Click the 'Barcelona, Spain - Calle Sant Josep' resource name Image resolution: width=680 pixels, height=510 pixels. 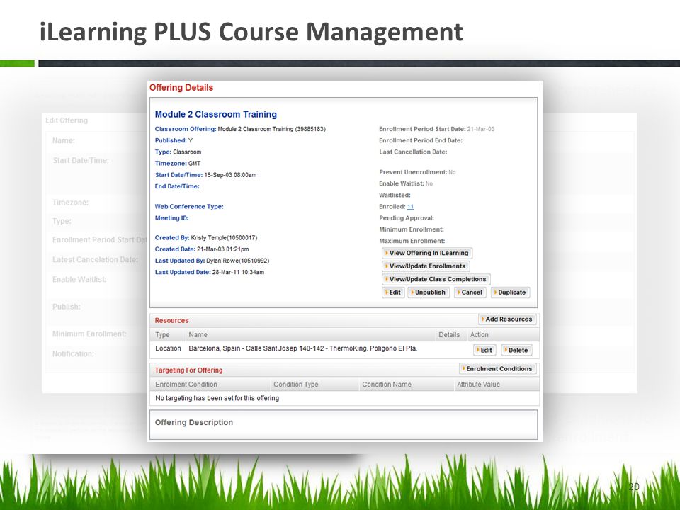click(302, 348)
